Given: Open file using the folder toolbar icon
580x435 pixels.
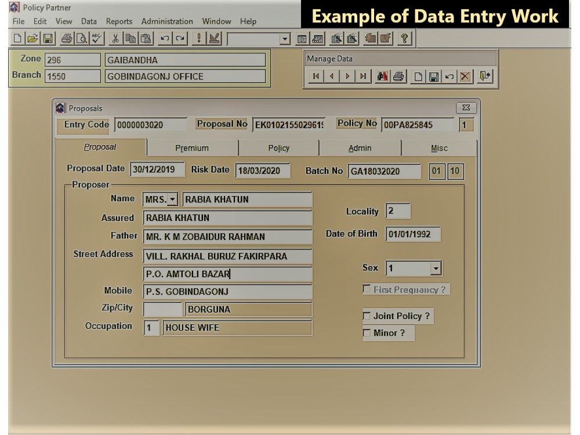Looking at the screenshot, I should (32, 38).
